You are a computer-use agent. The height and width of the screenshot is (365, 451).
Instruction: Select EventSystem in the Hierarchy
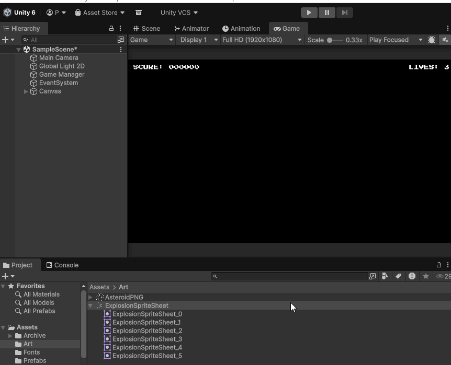coord(59,83)
